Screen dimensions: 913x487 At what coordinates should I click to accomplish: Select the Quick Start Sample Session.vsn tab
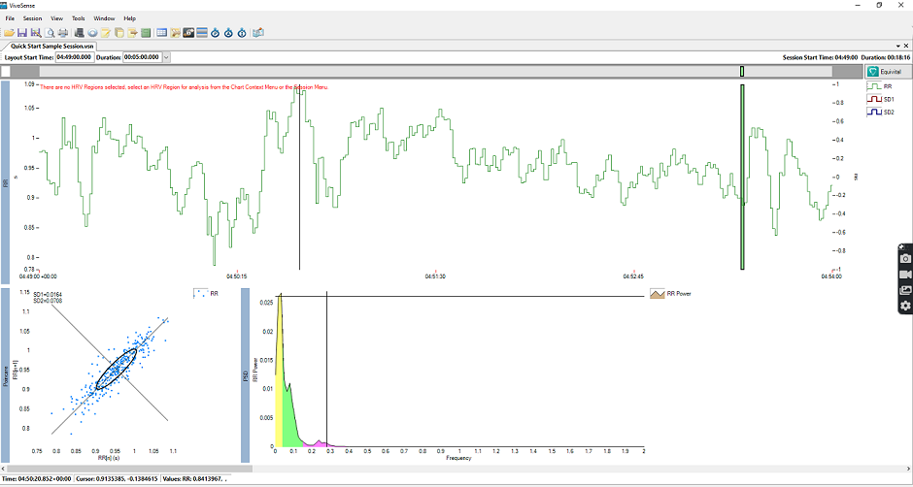[52, 46]
